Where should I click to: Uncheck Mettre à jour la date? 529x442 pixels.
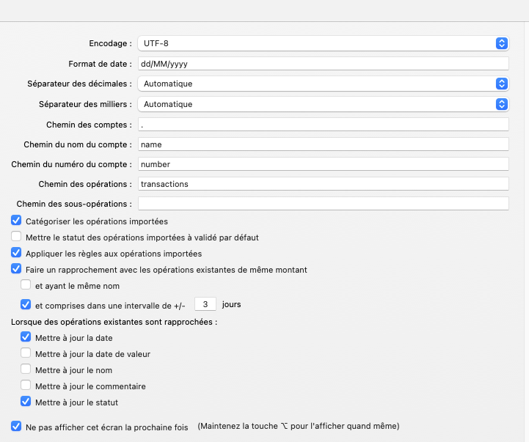(x=26, y=337)
